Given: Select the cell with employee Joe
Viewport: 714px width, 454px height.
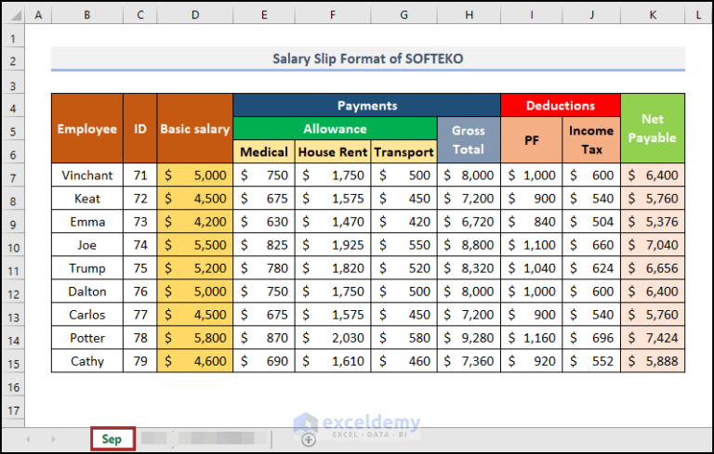Looking at the screenshot, I should pyautogui.click(x=87, y=245).
